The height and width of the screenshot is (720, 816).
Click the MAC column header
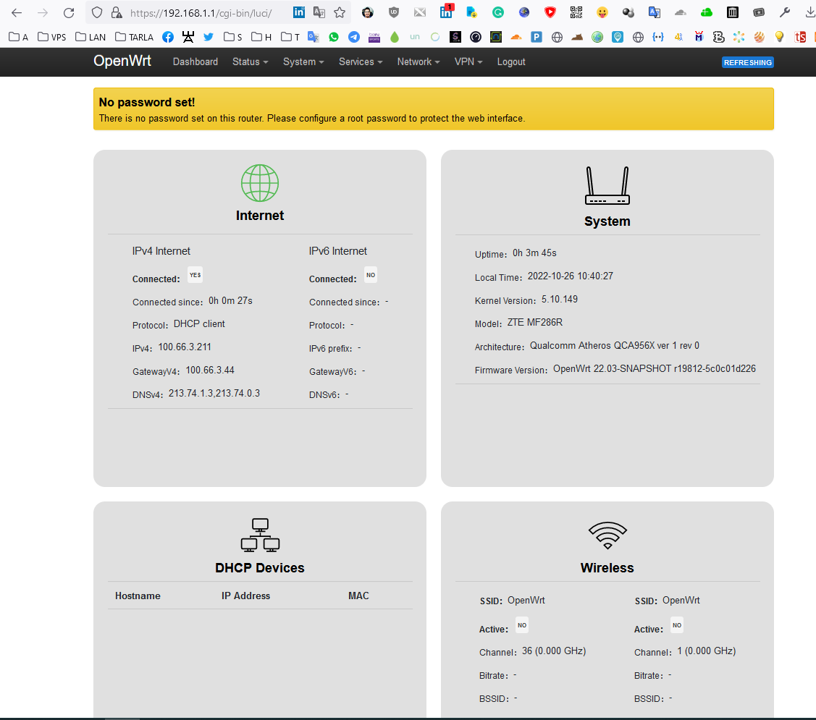[358, 596]
